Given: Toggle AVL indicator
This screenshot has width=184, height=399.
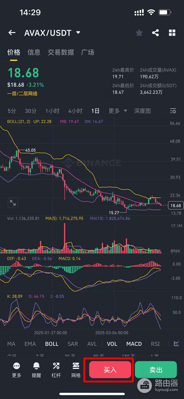Looking at the screenshot, I should pyautogui.click(x=92, y=344).
